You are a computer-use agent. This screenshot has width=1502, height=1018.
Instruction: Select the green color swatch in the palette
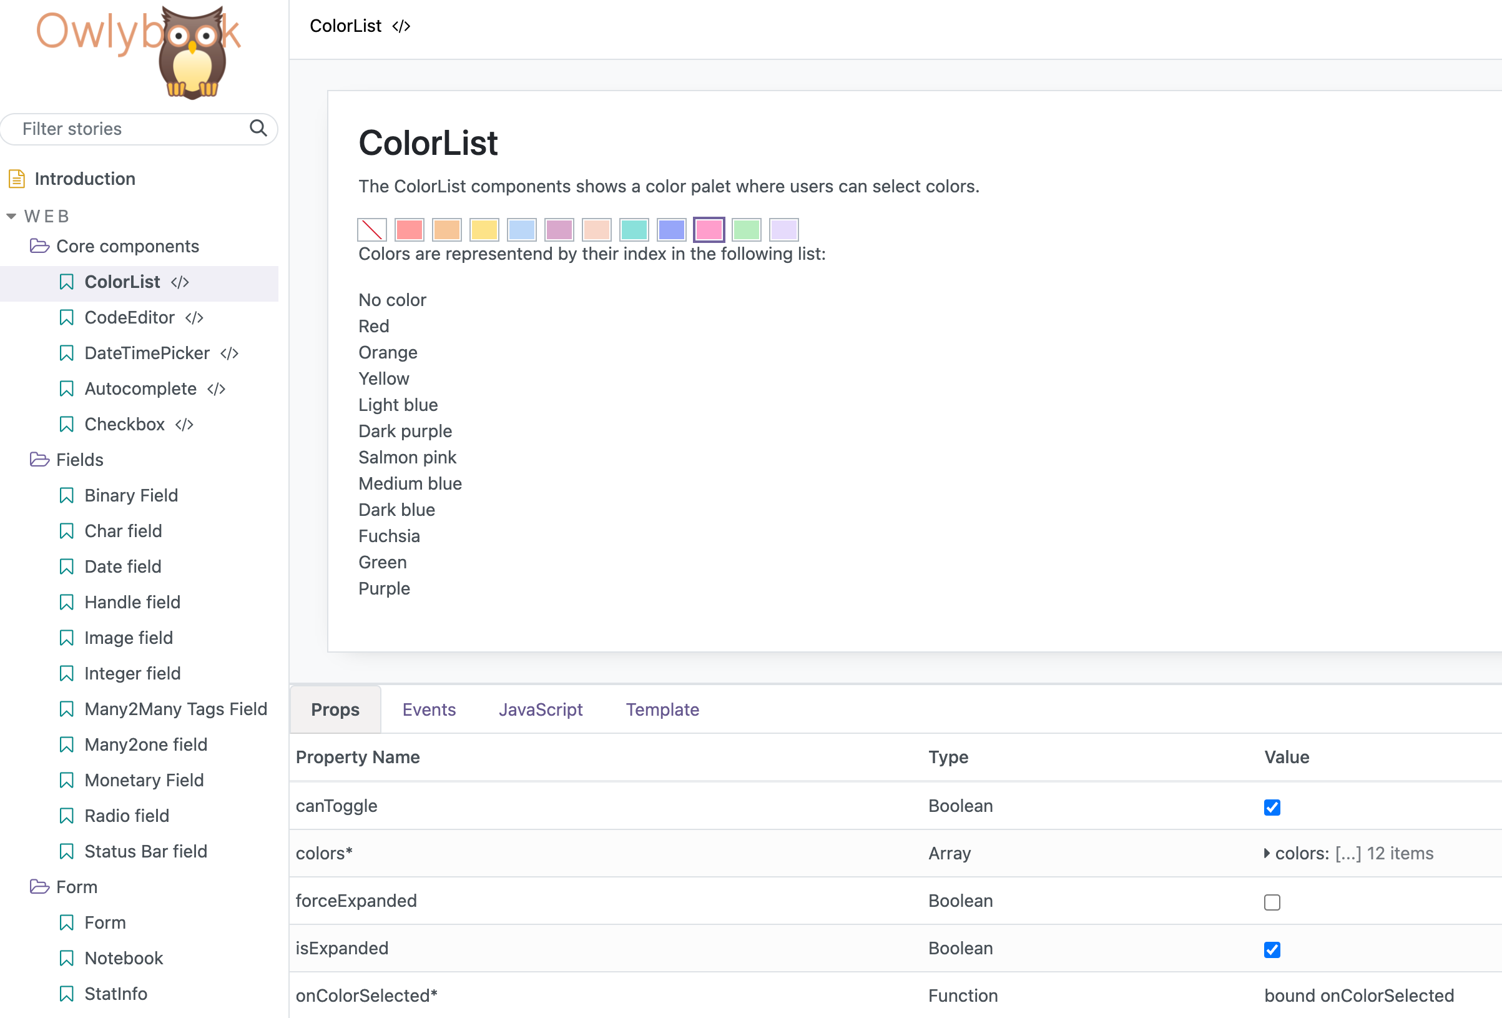(747, 230)
